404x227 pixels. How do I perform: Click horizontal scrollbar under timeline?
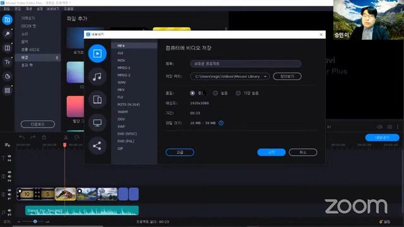coord(58,226)
